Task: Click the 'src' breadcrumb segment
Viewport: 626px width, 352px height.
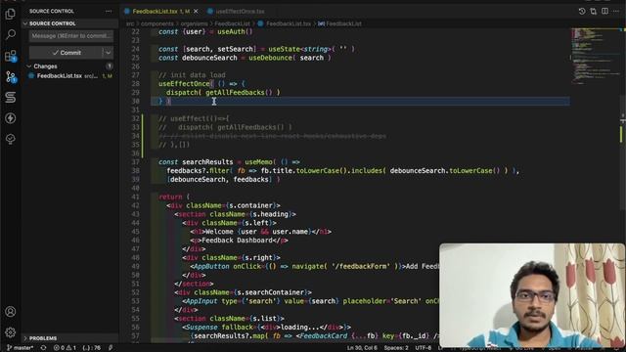Action: (130, 23)
